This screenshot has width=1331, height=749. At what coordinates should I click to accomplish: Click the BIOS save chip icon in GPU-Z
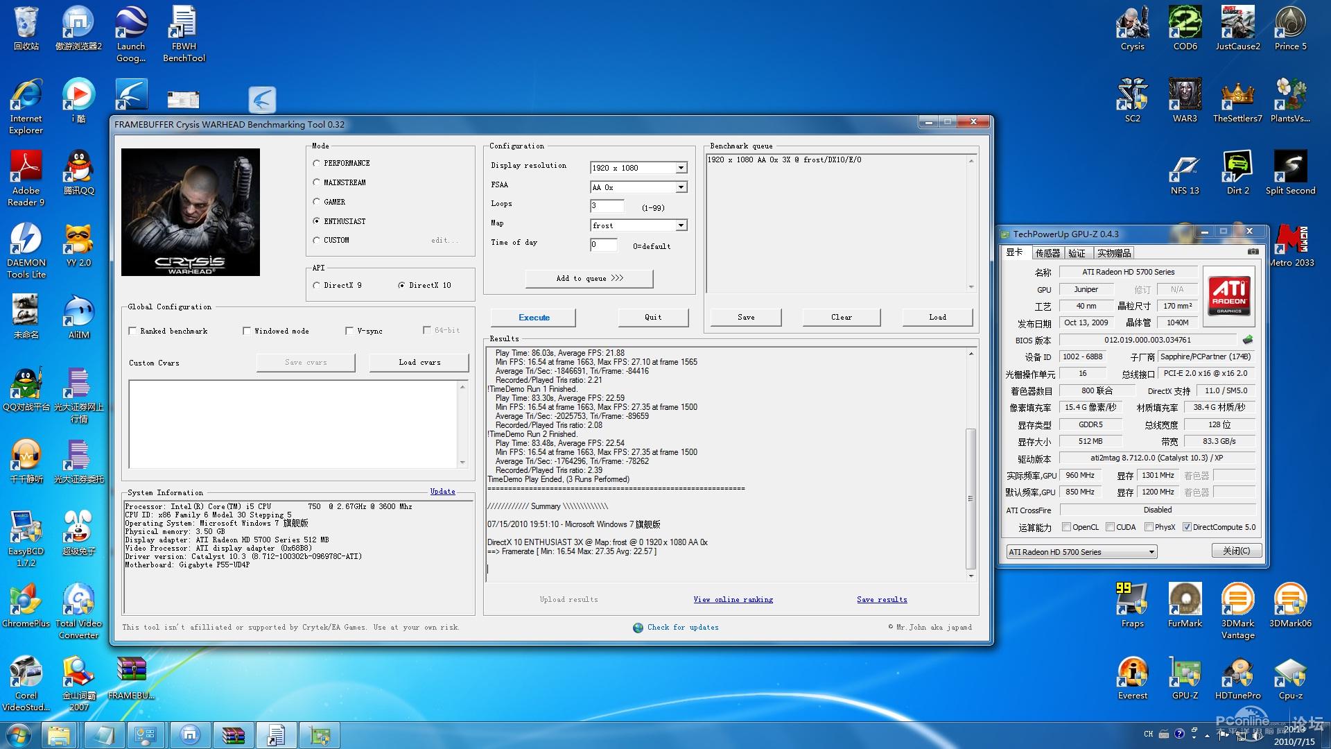pyautogui.click(x=1248, y=340)
